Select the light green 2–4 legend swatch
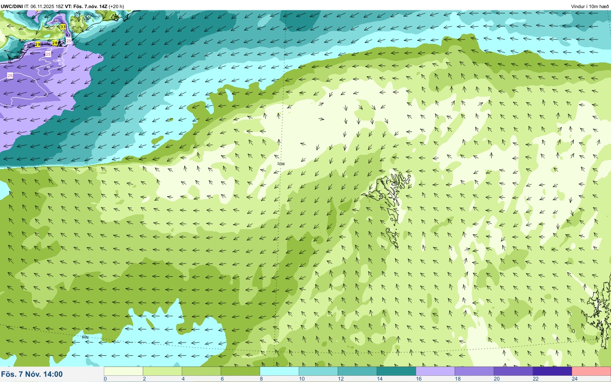This screenshot has width=611, height=382. (x=163, y=371)
